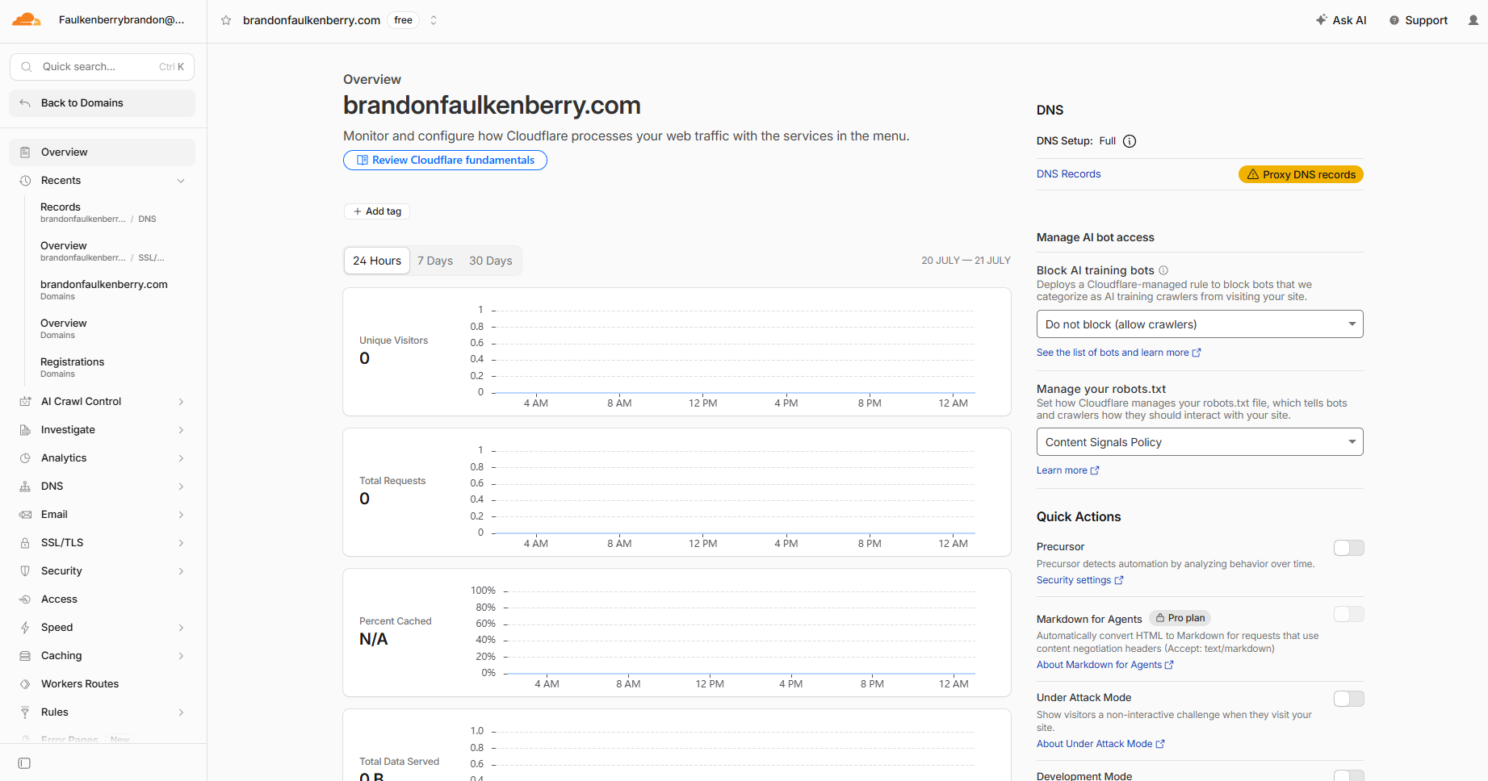Click the Email envelope icon
This screenshot has height=781, width=1488.
pos(25,515)
